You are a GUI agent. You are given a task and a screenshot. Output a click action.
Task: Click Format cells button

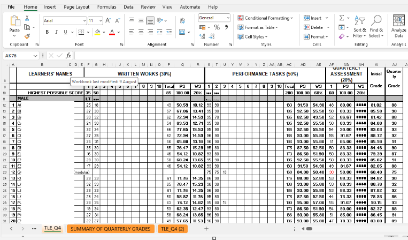(316, 37)
